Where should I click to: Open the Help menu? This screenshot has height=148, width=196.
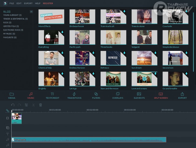click(38, 3)
